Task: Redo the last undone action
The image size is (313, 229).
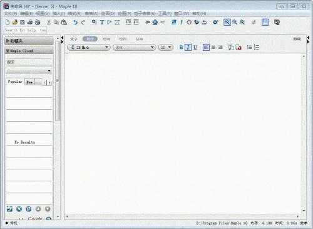Action: tap(83, 22)
